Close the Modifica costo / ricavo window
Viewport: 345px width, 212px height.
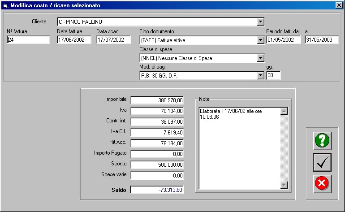(339, 5)
